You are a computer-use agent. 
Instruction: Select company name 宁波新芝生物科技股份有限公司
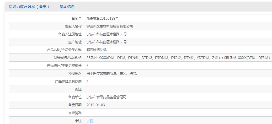coord(110,26)
